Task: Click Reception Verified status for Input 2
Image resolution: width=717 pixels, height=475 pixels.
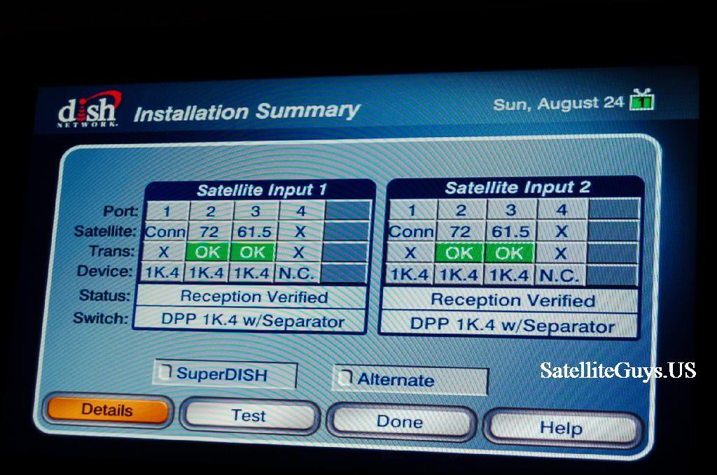Action: 511,300
